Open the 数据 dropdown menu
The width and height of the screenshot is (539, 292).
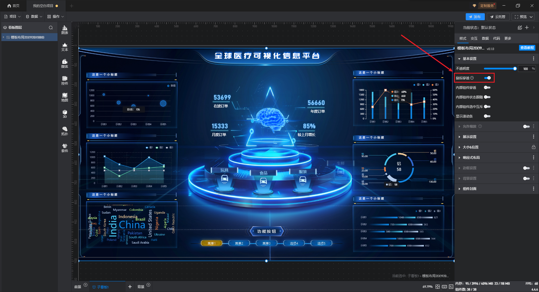[34, 17]
